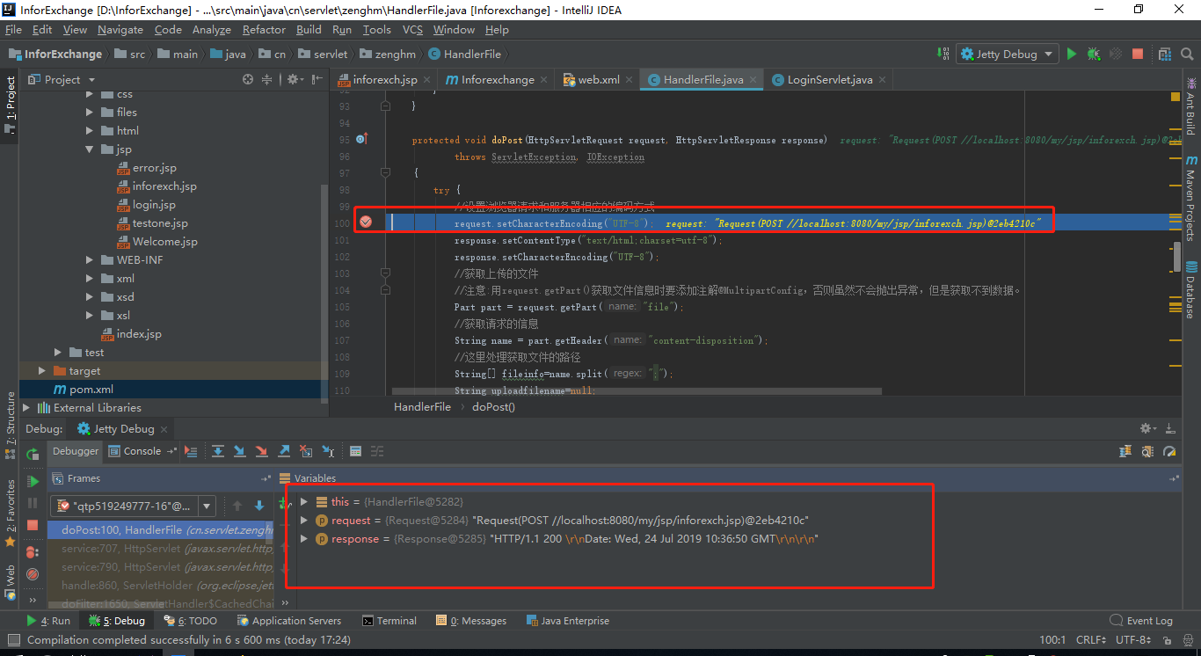Click the Step Into debugger icon

click(240, 450)
